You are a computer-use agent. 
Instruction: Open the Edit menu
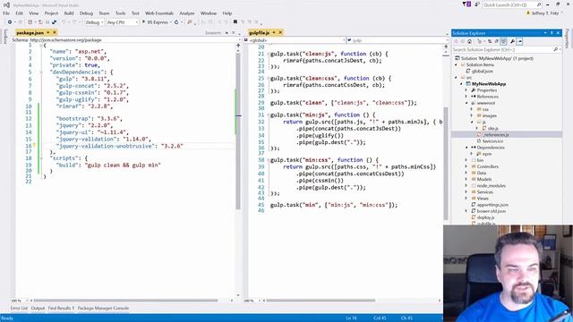(20, 13)
